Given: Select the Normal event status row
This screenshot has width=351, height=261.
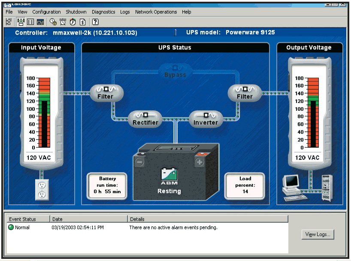Looking at the screenshot, I should tap(22, 228).
